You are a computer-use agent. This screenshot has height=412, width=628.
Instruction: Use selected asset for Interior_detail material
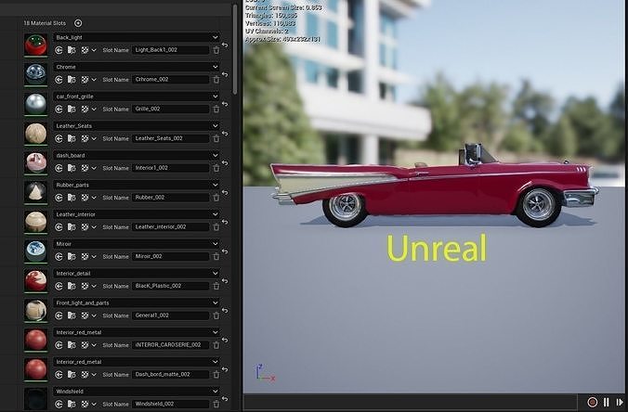click(59, 286)
